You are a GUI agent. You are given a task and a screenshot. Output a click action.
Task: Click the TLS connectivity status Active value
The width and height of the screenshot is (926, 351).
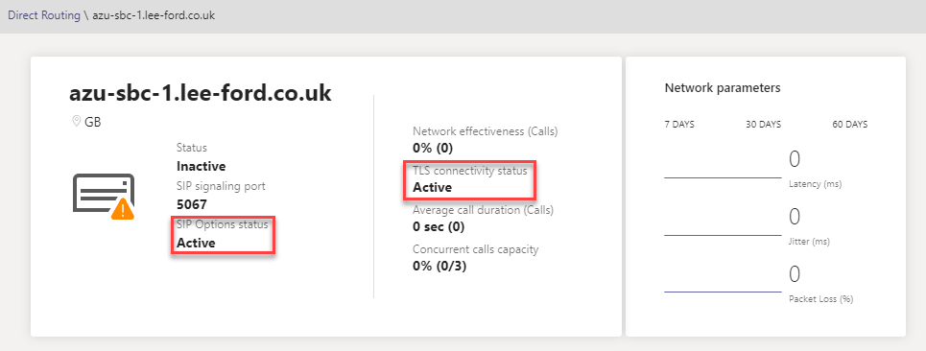pyautogui.click(x=432, y=188)
